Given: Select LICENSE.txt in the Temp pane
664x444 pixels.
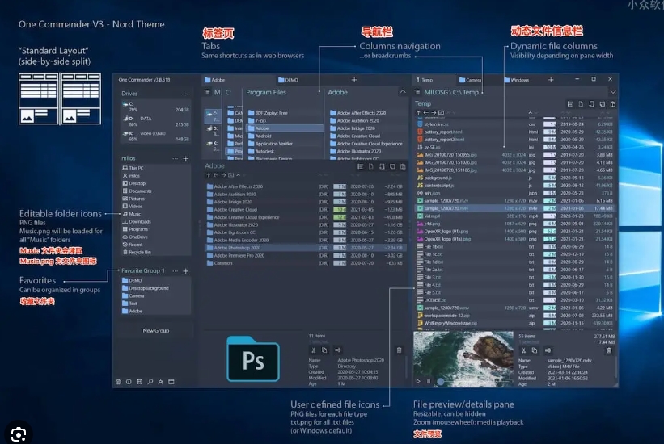Looking at the screenshot, I should [x=515, y=300].
